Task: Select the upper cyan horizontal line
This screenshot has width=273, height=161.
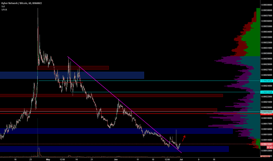Action: coord(149,81)
